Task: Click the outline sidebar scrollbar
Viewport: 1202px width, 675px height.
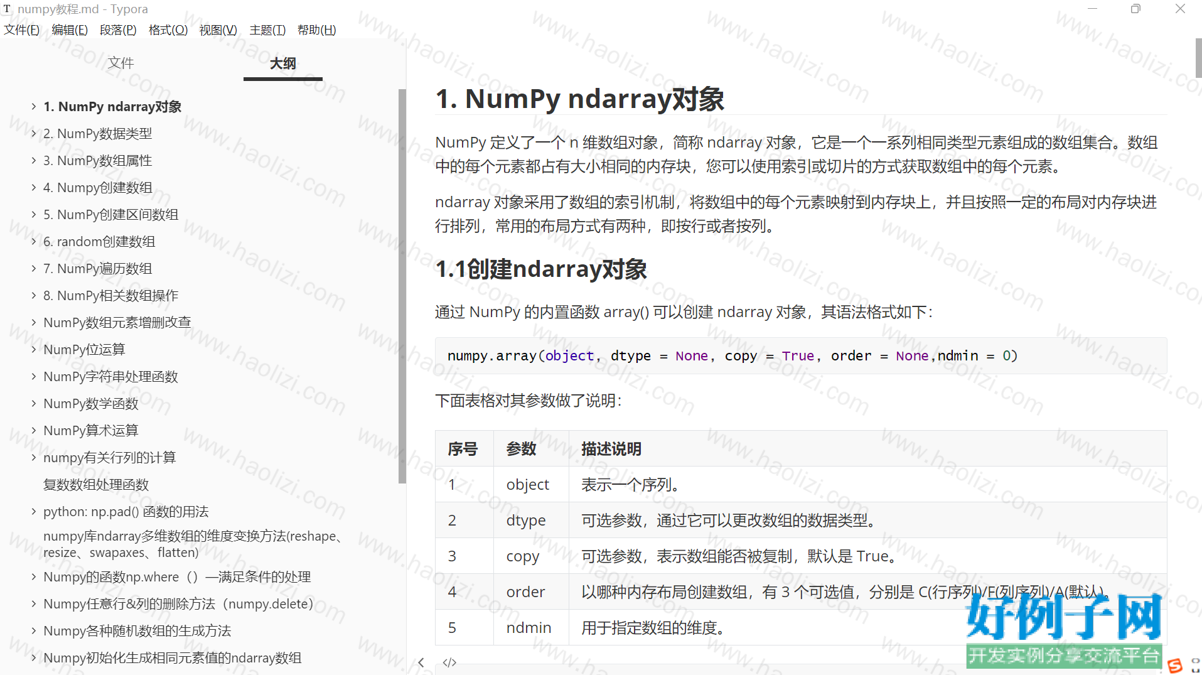Action: (x=402, y=286)
